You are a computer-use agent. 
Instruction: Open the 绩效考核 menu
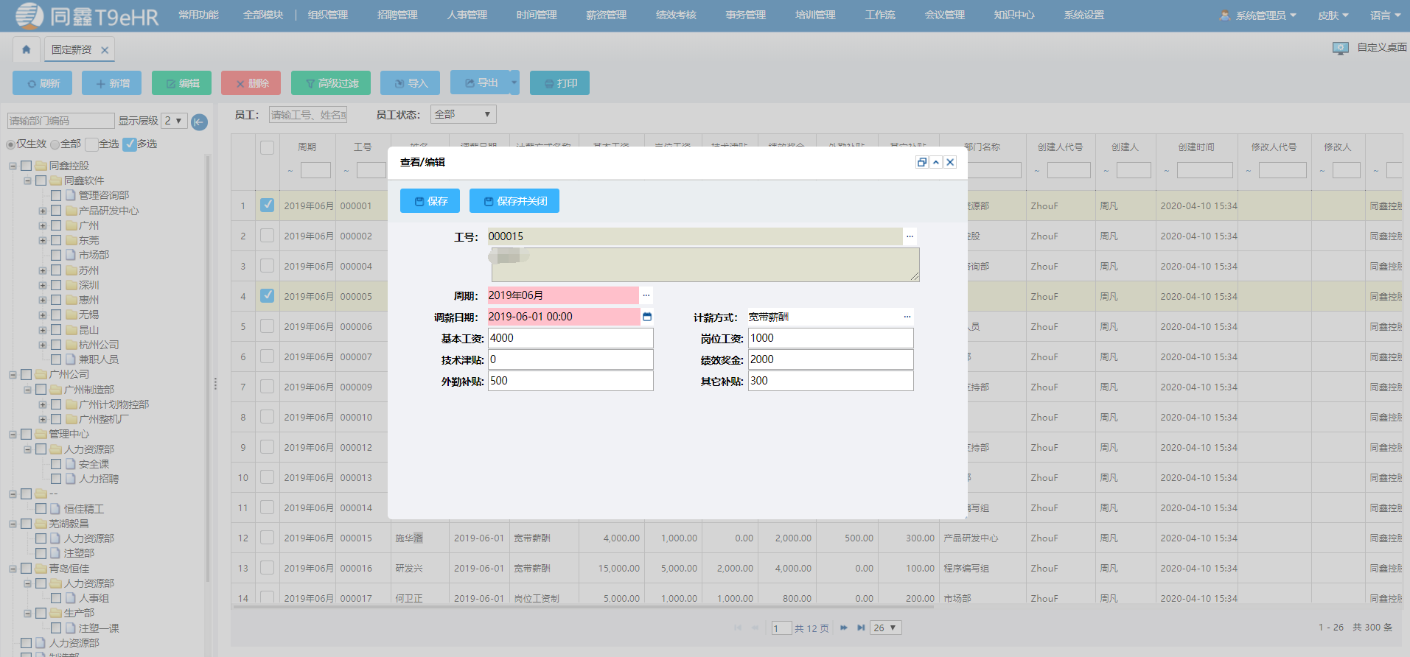pyautogui.click(x=675, y=15)
